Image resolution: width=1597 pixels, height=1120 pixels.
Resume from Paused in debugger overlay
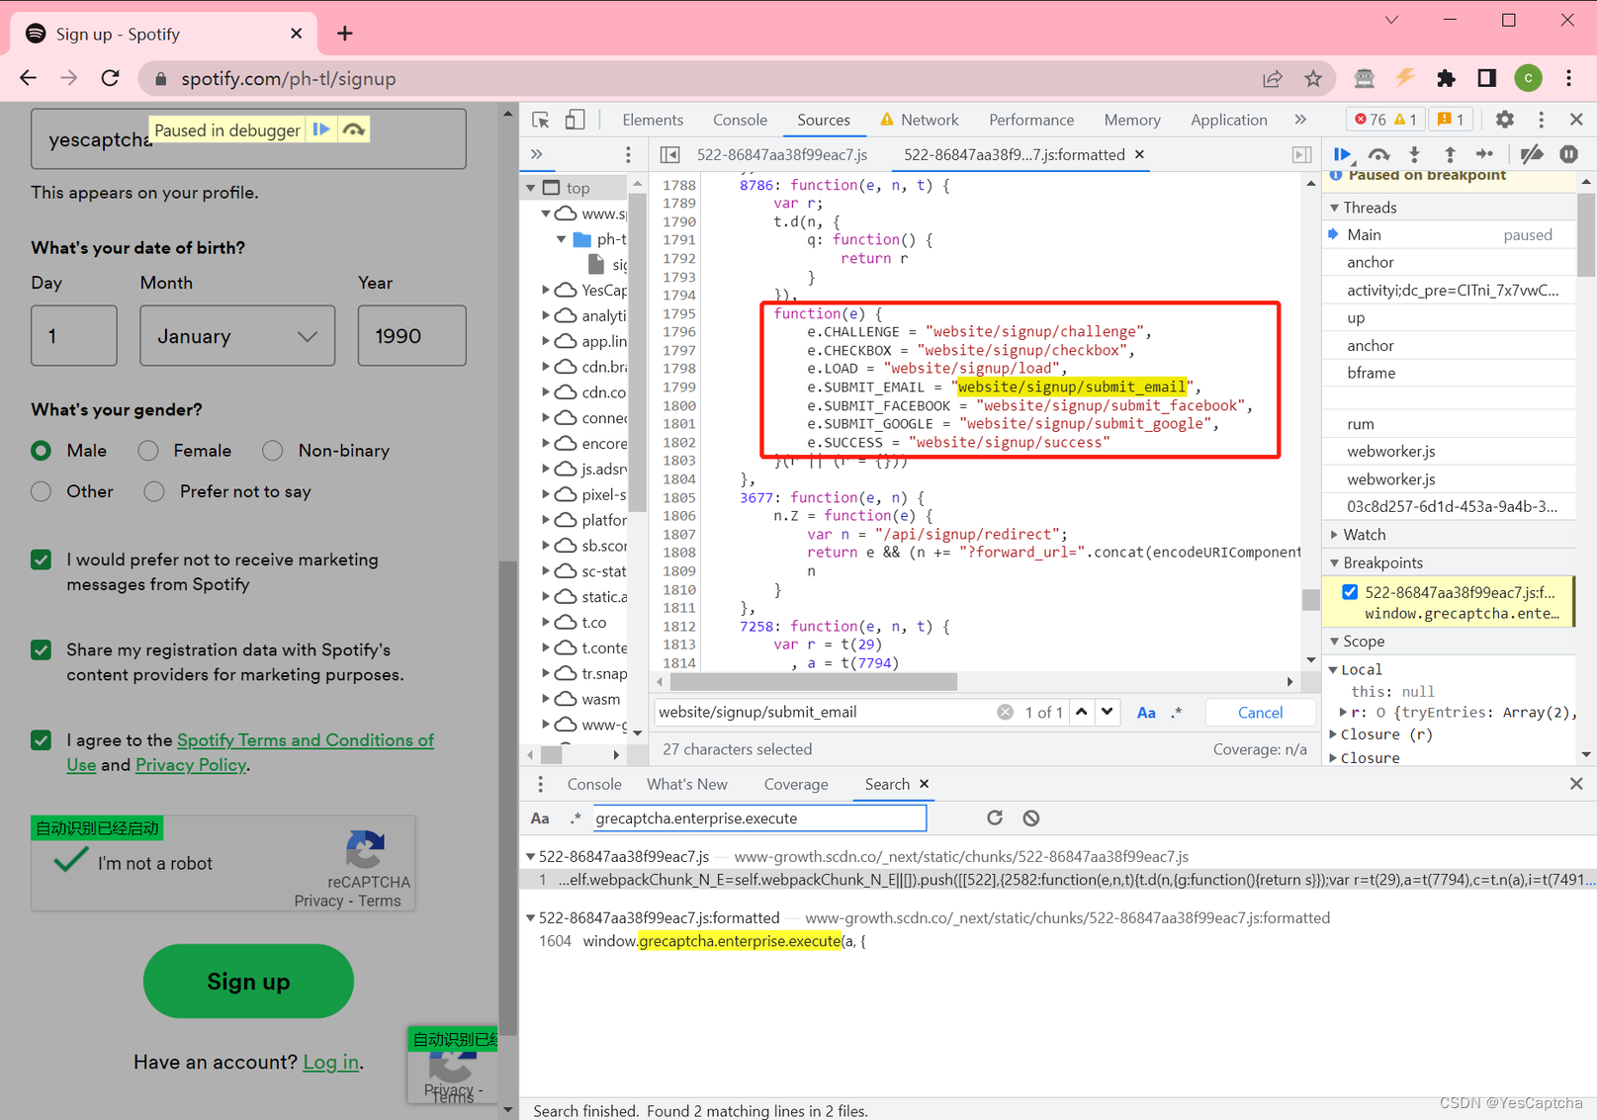(x=321, y=129)
